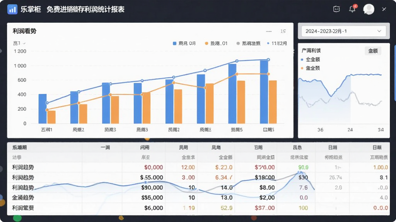Click the 利润看势 chart title
Image resolution: width=396 pixels, height=222 pixels.
[x=24, y=31]
